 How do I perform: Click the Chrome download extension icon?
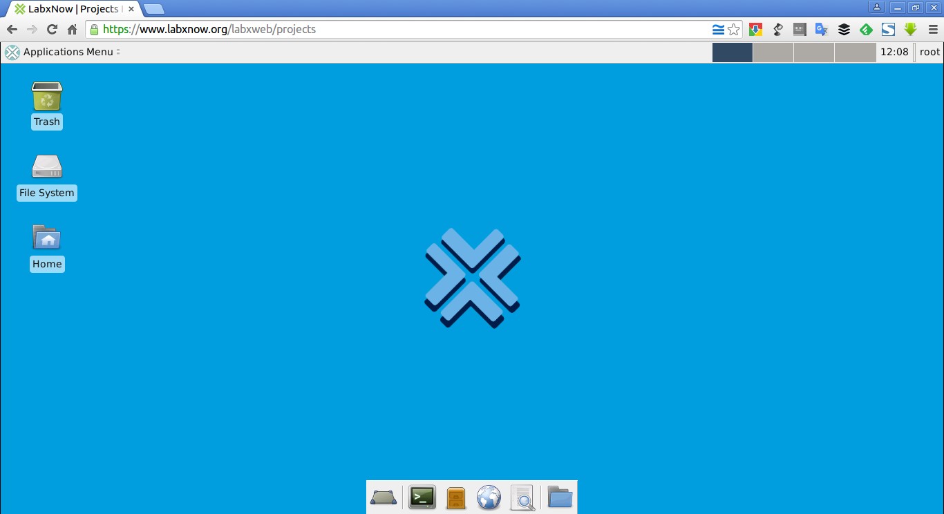point(756,29)
